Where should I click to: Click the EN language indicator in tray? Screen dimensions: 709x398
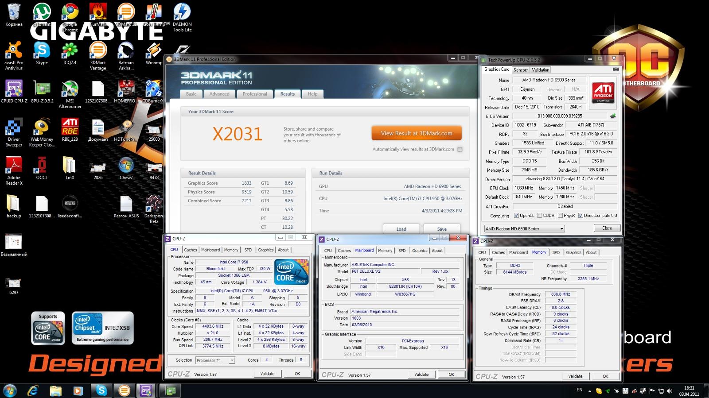click(x=580, y=390)
